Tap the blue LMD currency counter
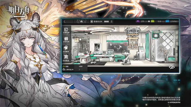This screenshot has height=107, width=191. tap(172, 21)
